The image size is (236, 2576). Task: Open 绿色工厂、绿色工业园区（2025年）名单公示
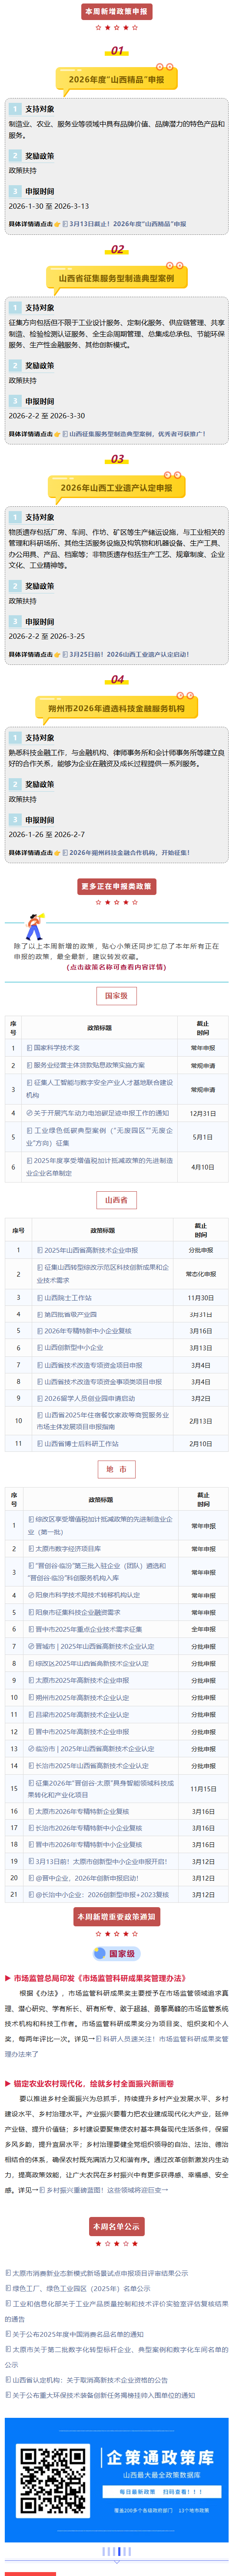click(x=81, y=2288)
